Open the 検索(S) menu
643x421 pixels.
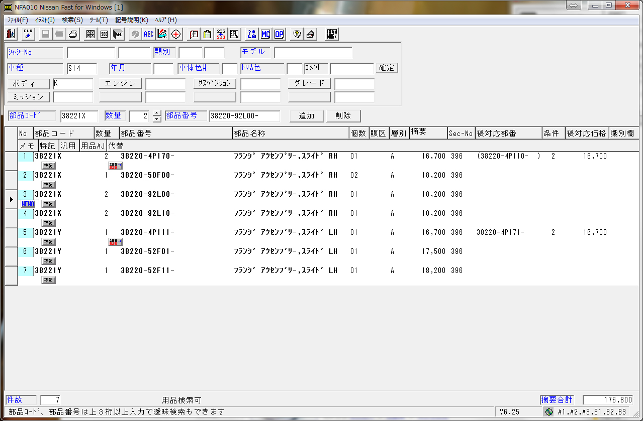(x=72, y=20)
